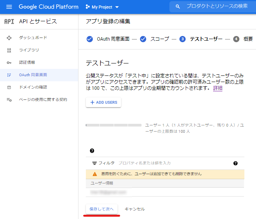Screen dimensions: 256x219
Task: Click the key icon beside 認証情報
Action: coord(9,62)
